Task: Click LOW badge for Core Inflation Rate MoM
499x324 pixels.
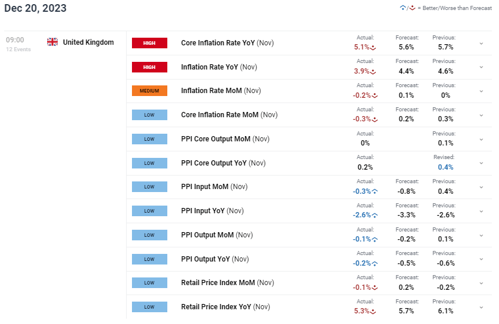Action: 150,115
